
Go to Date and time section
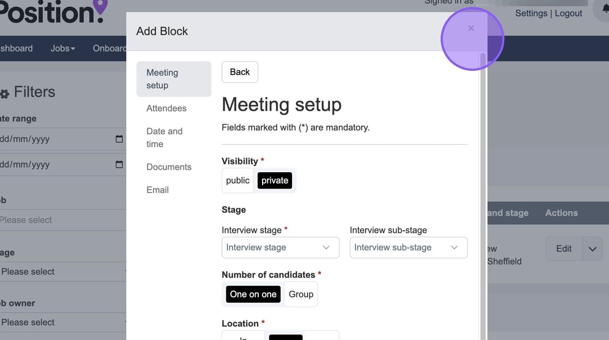[x=164, y=138]
